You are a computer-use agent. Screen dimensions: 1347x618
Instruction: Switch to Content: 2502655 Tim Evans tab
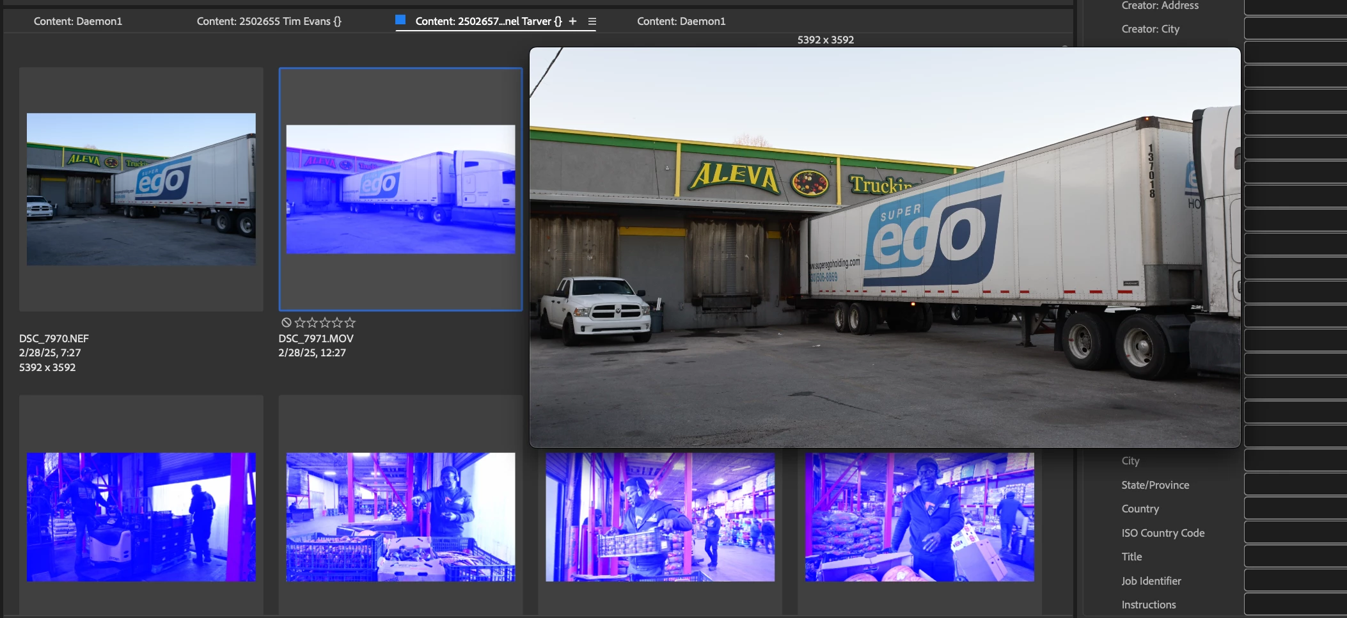269,21
